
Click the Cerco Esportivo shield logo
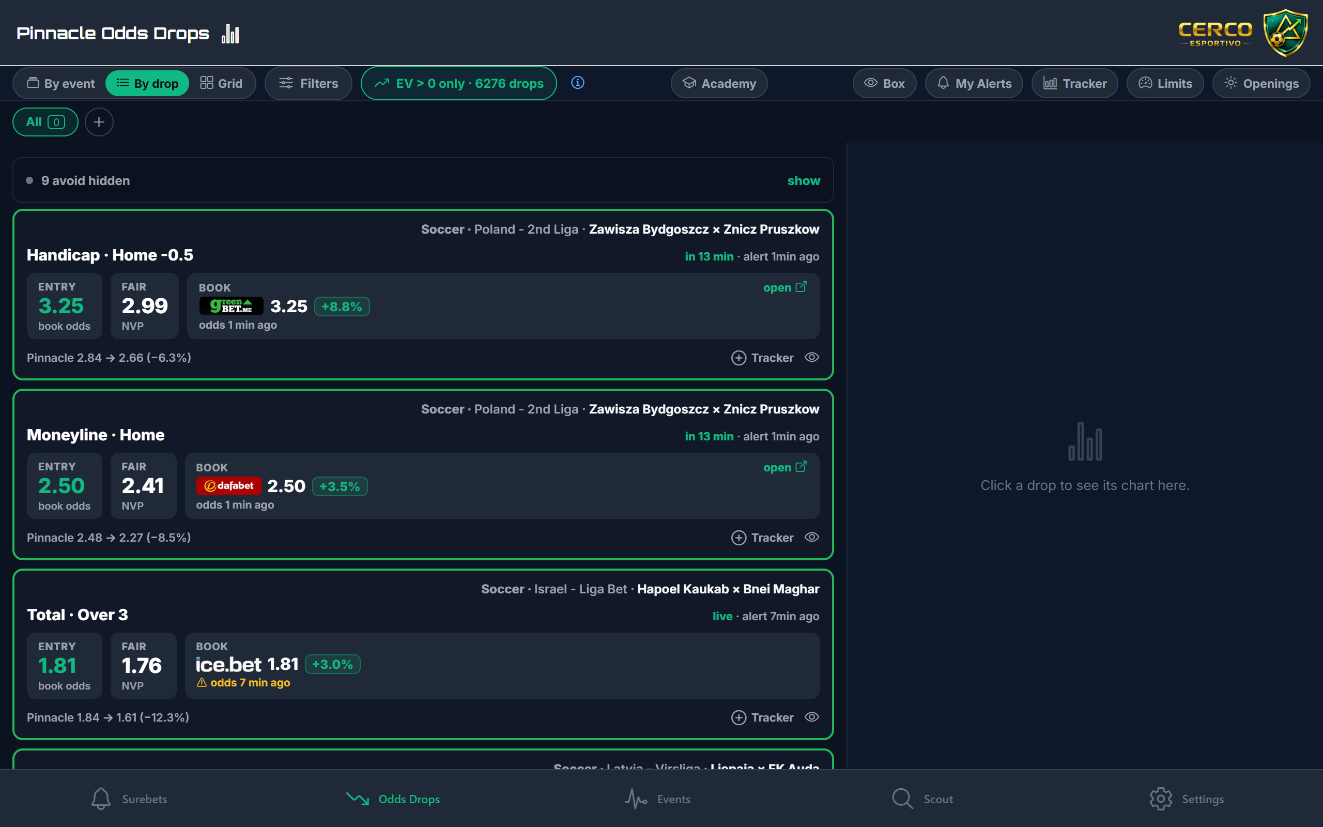point(1285,33)
